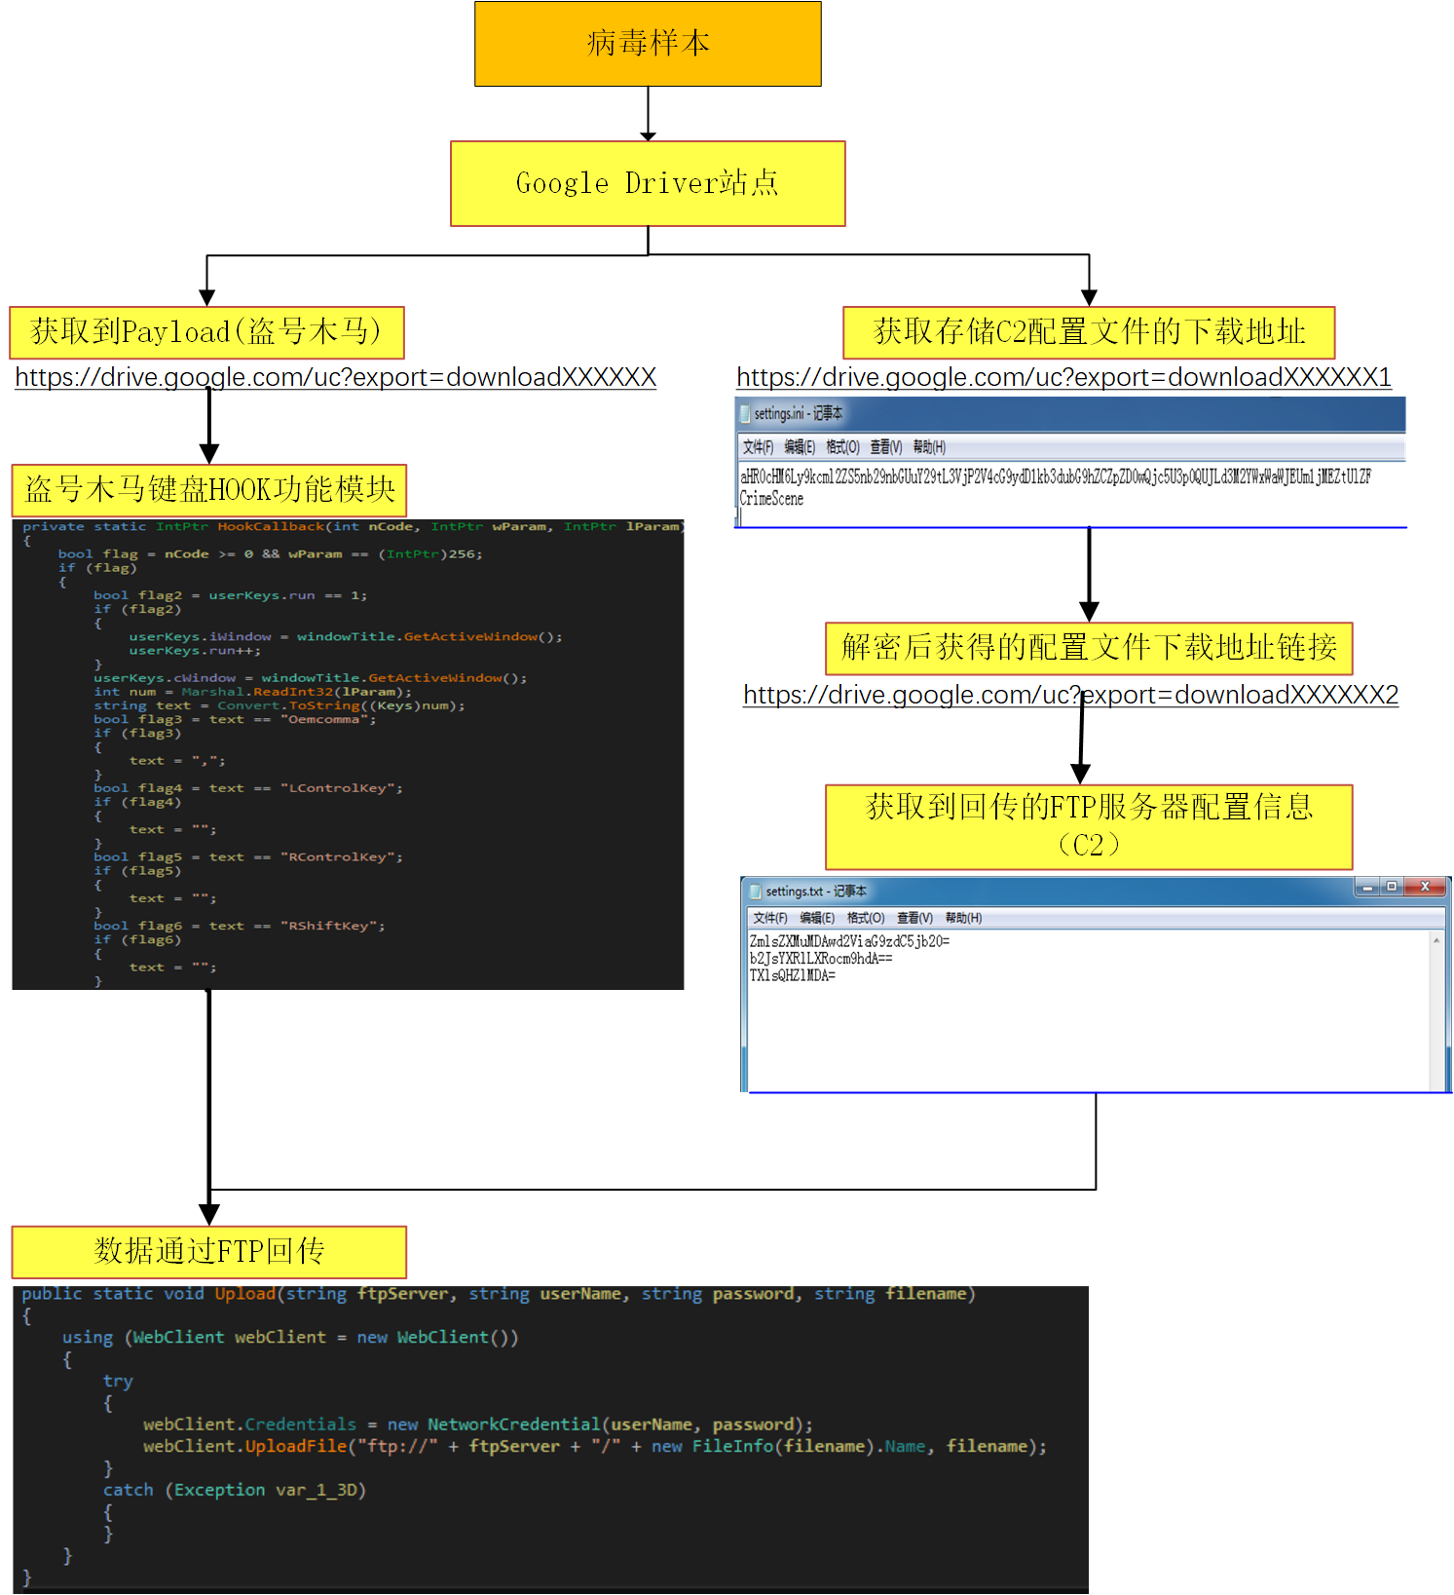Click the Upload method signature line

coord(499,1294)
